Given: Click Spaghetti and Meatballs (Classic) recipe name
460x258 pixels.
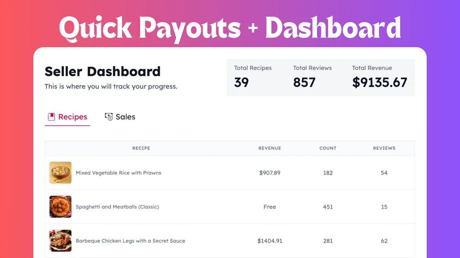Looking at the screenshot, I should (117, 207).
